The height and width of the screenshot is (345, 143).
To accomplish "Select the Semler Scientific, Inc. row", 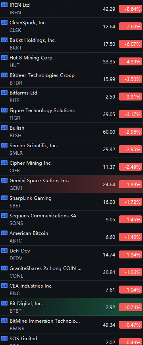I will [71, 149].
